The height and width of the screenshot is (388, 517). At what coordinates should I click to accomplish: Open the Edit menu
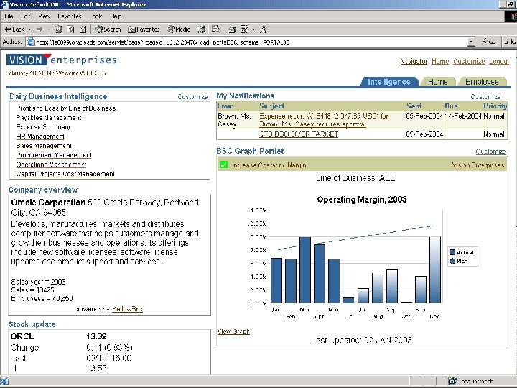[x=25, y=16]
